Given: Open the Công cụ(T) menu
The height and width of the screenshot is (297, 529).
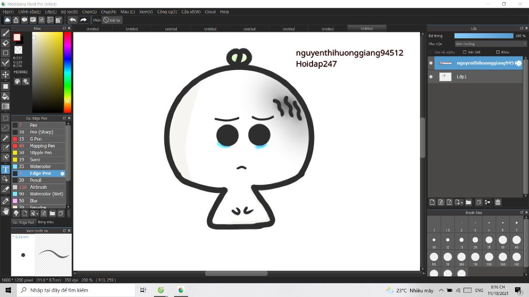Looking at the screenshot, I should [167, 12].
